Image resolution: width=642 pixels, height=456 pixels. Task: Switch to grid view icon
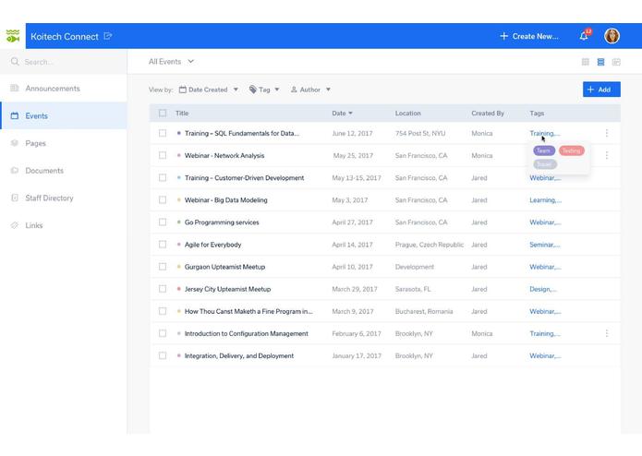tap(586, 62)
